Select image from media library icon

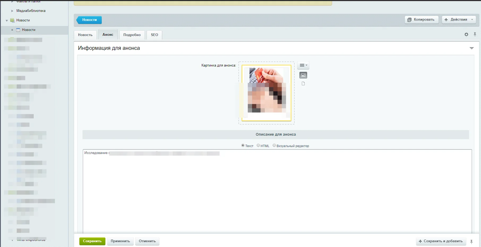[303, 75]
